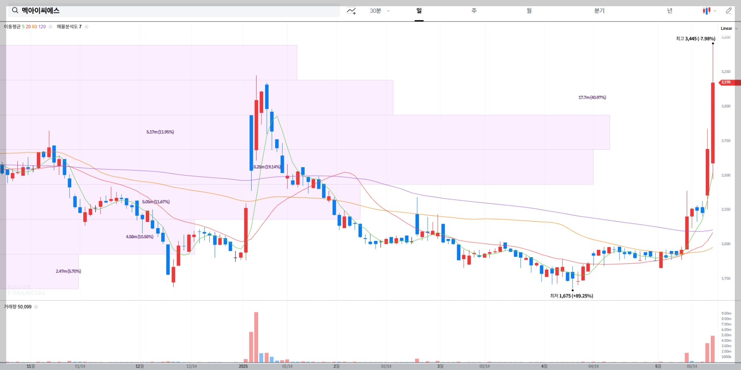The height and width of the screenshot is (370, 741).
Task: Select the candlestick chart type icon
Action: (x=706, y=11)
